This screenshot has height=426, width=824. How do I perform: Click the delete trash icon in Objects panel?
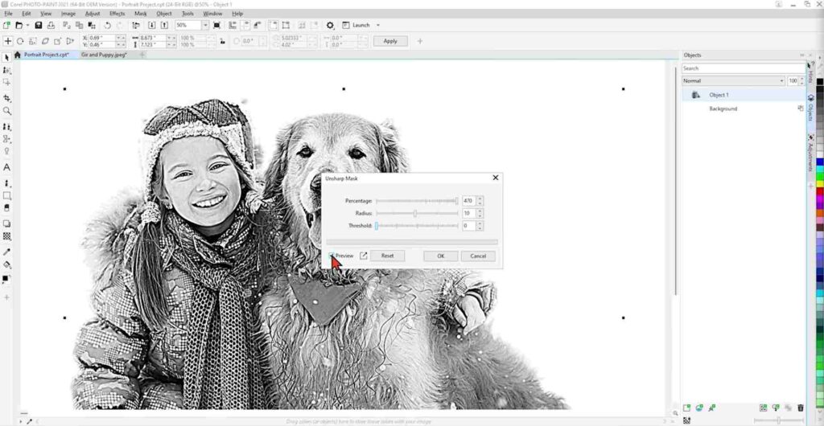(801, 408)
